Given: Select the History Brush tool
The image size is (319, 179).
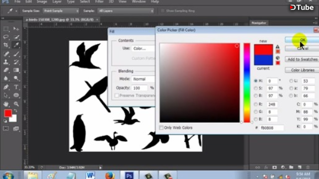Looking at the screenshot, I should click(x=16, y=62).
